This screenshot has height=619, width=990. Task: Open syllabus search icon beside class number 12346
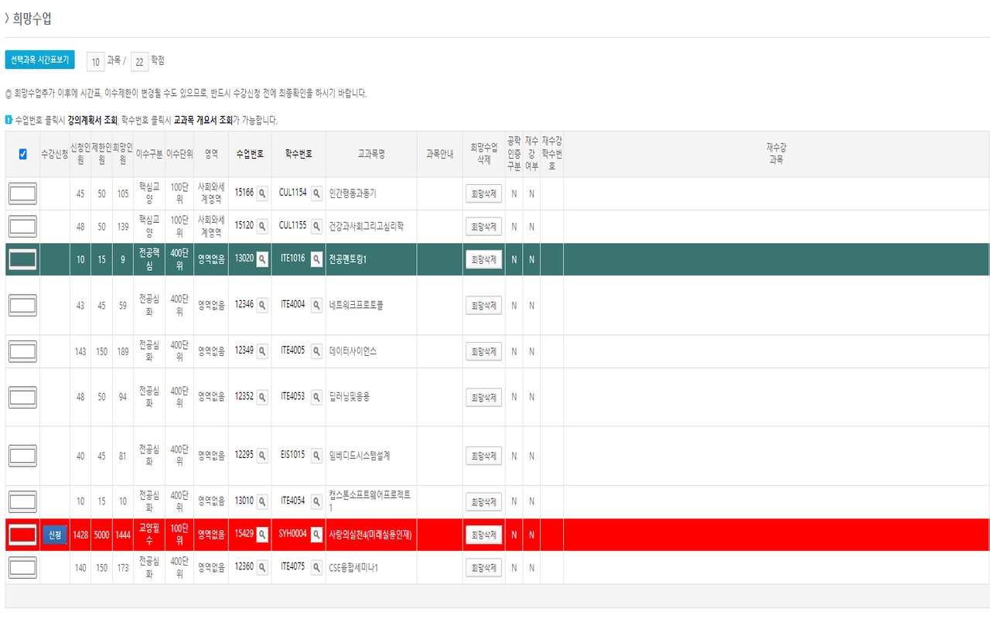click(262, 306)
